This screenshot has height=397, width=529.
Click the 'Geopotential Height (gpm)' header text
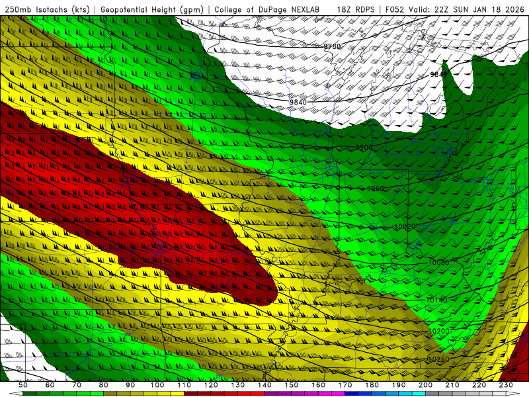[152, 10]
